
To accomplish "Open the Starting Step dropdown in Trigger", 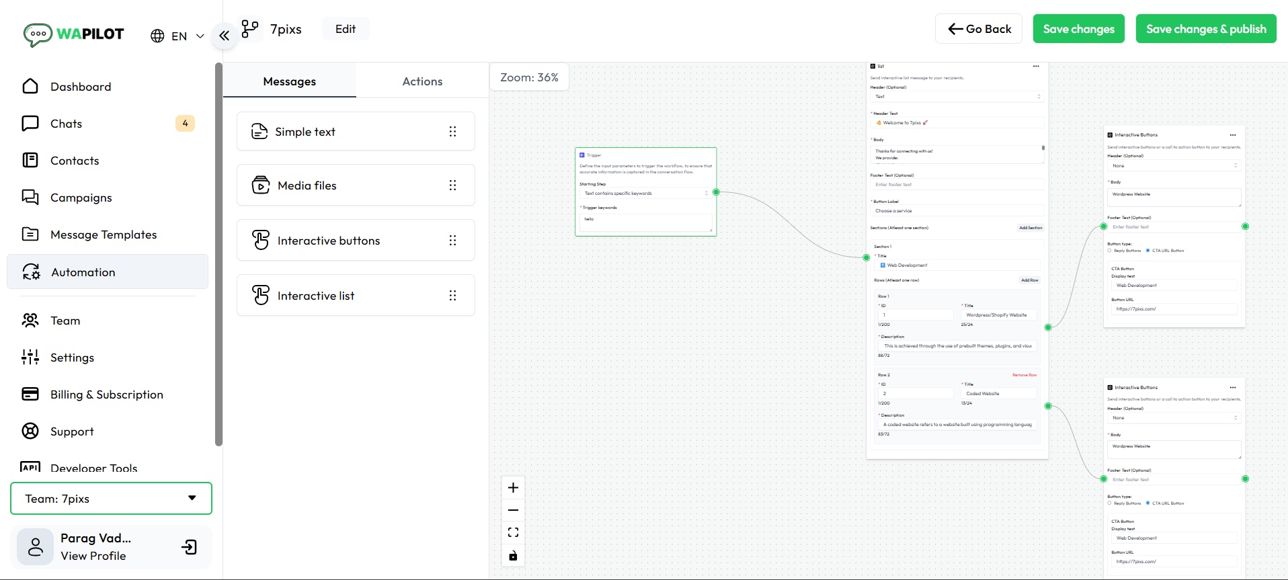I will pyautogui.click(x=644, y=194).
